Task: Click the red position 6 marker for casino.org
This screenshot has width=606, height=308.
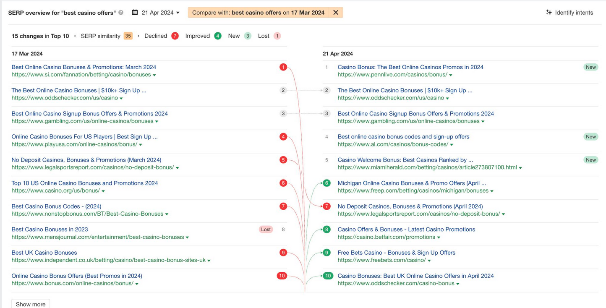Action: (283, 183)
